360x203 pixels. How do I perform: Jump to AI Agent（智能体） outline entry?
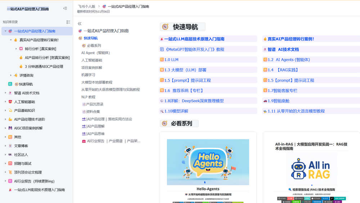95,53
